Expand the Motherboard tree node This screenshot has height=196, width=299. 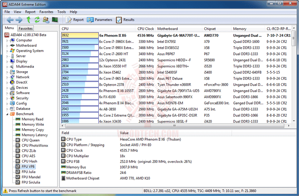7,46
